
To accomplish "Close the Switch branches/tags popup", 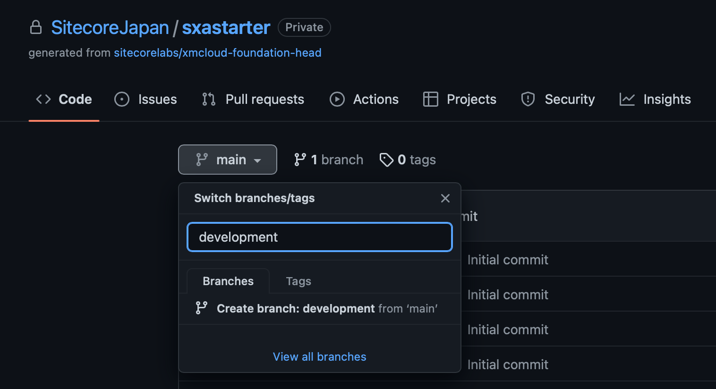I will [x=445, y=198].
